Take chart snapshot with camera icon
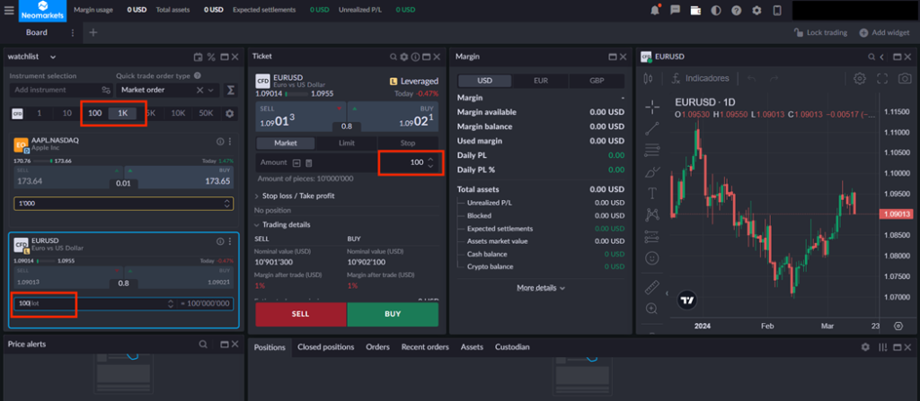 click(903, 78)
